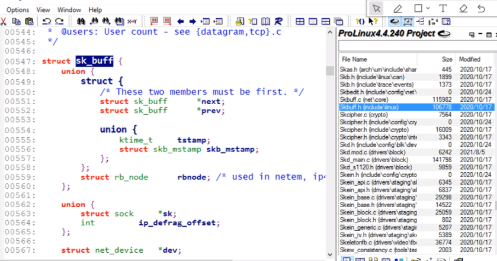Select the eraser annotation tool
The width and height of the screenshot is (497, 261).
[463, 8]
